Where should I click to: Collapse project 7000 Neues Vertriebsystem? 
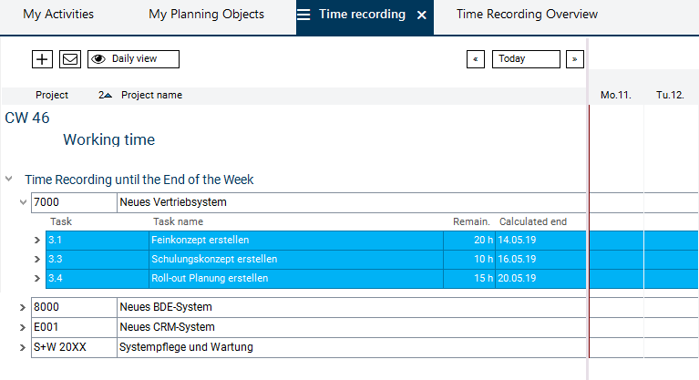(x=23, y=202)
